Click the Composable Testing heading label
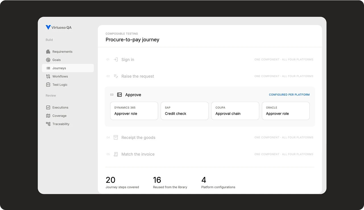Screen dimensions: 364x210 [x=122, y=34]
